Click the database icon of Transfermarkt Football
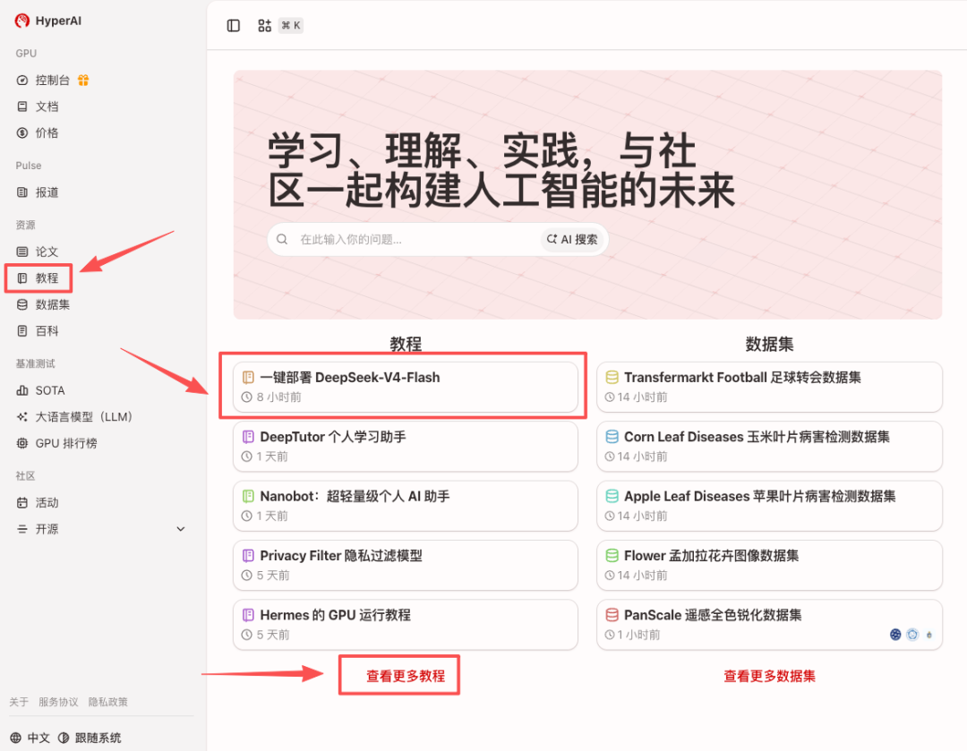Image resolution: width=967 pixels, height=751 pixels. pos(612,378)
